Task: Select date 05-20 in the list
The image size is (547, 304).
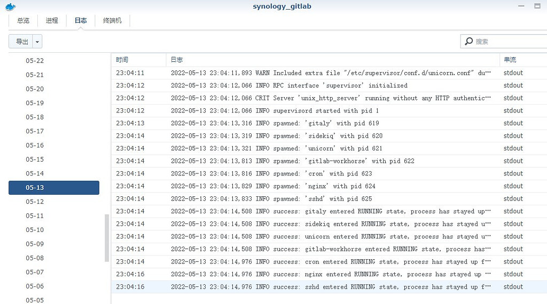Action: pyautogui.click(x=54, y=89)
